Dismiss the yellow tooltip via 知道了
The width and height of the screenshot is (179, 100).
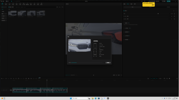(153, 5)
